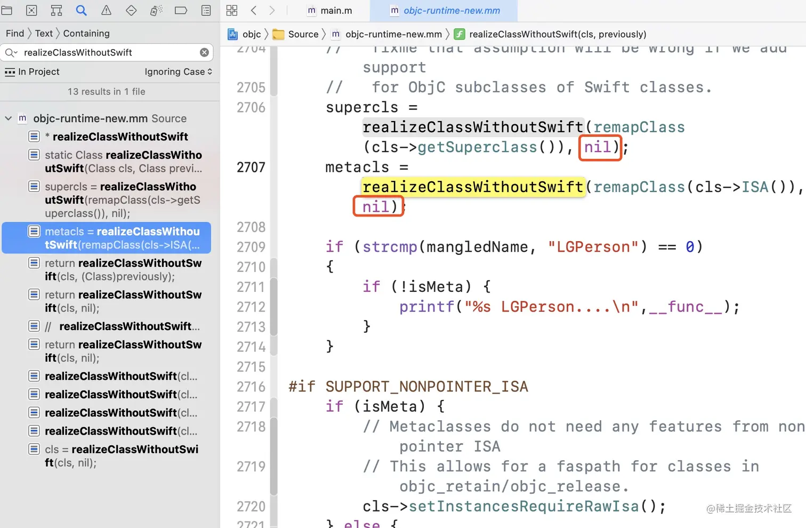The height and width of the screenshot is (528, 806).
Task: Click the Text search type selector
Action: (44, 33)
